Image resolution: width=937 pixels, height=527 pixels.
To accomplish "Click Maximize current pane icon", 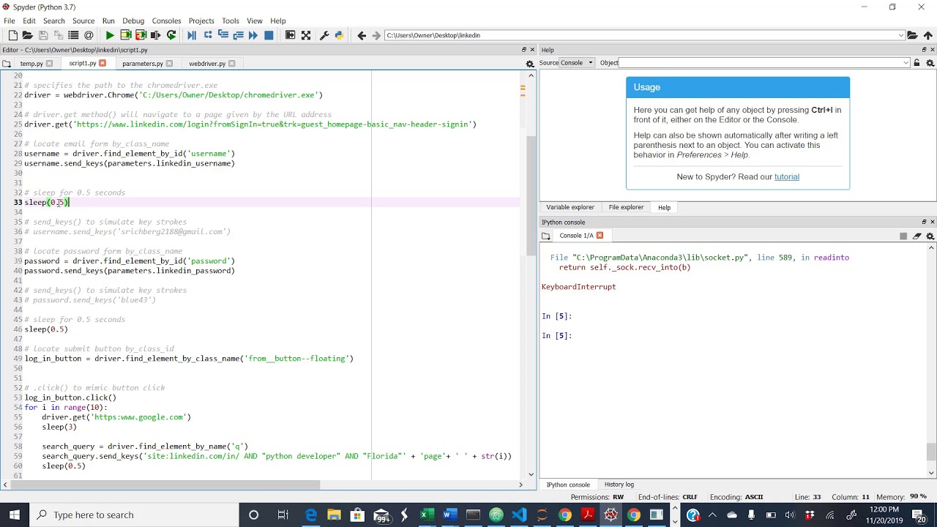I will (290, 35).
